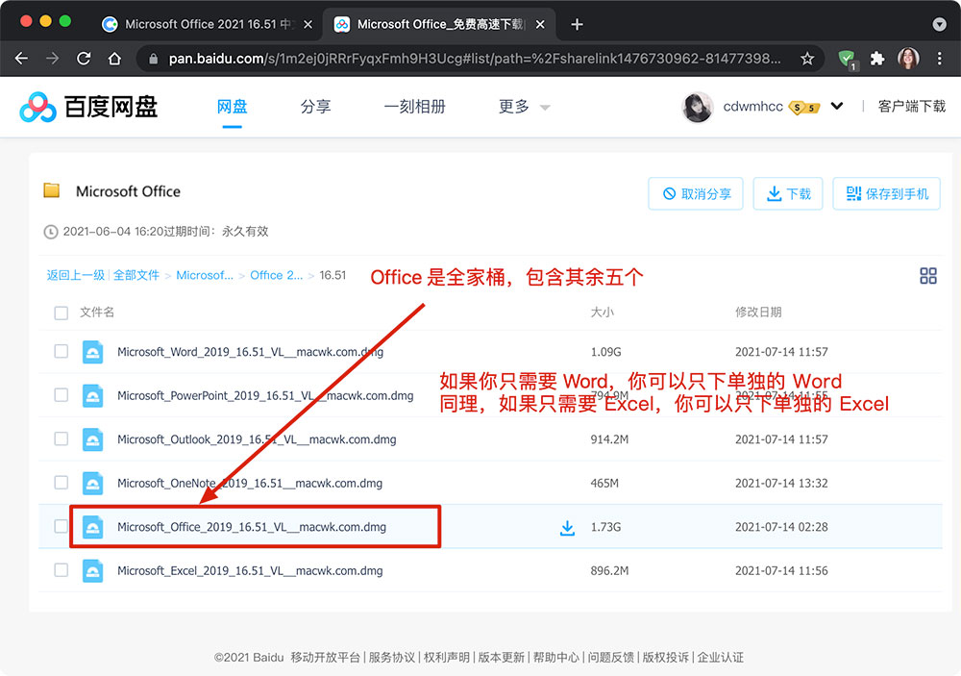Open the Chrome profile avatar
The image size is (961, 676).
(x=908, y=59)
